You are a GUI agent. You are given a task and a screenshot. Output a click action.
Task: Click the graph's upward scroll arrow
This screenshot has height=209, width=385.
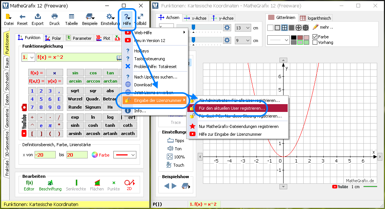pyautogui.click(x=283, y=60)
